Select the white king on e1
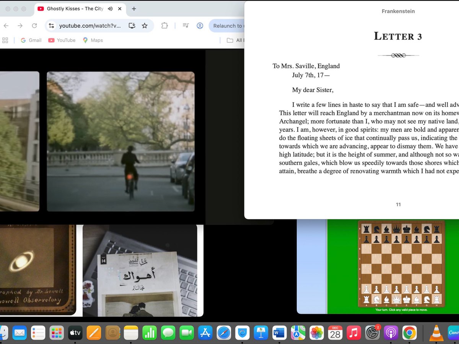Screen dimensions: 459x344 pos(407,299)
